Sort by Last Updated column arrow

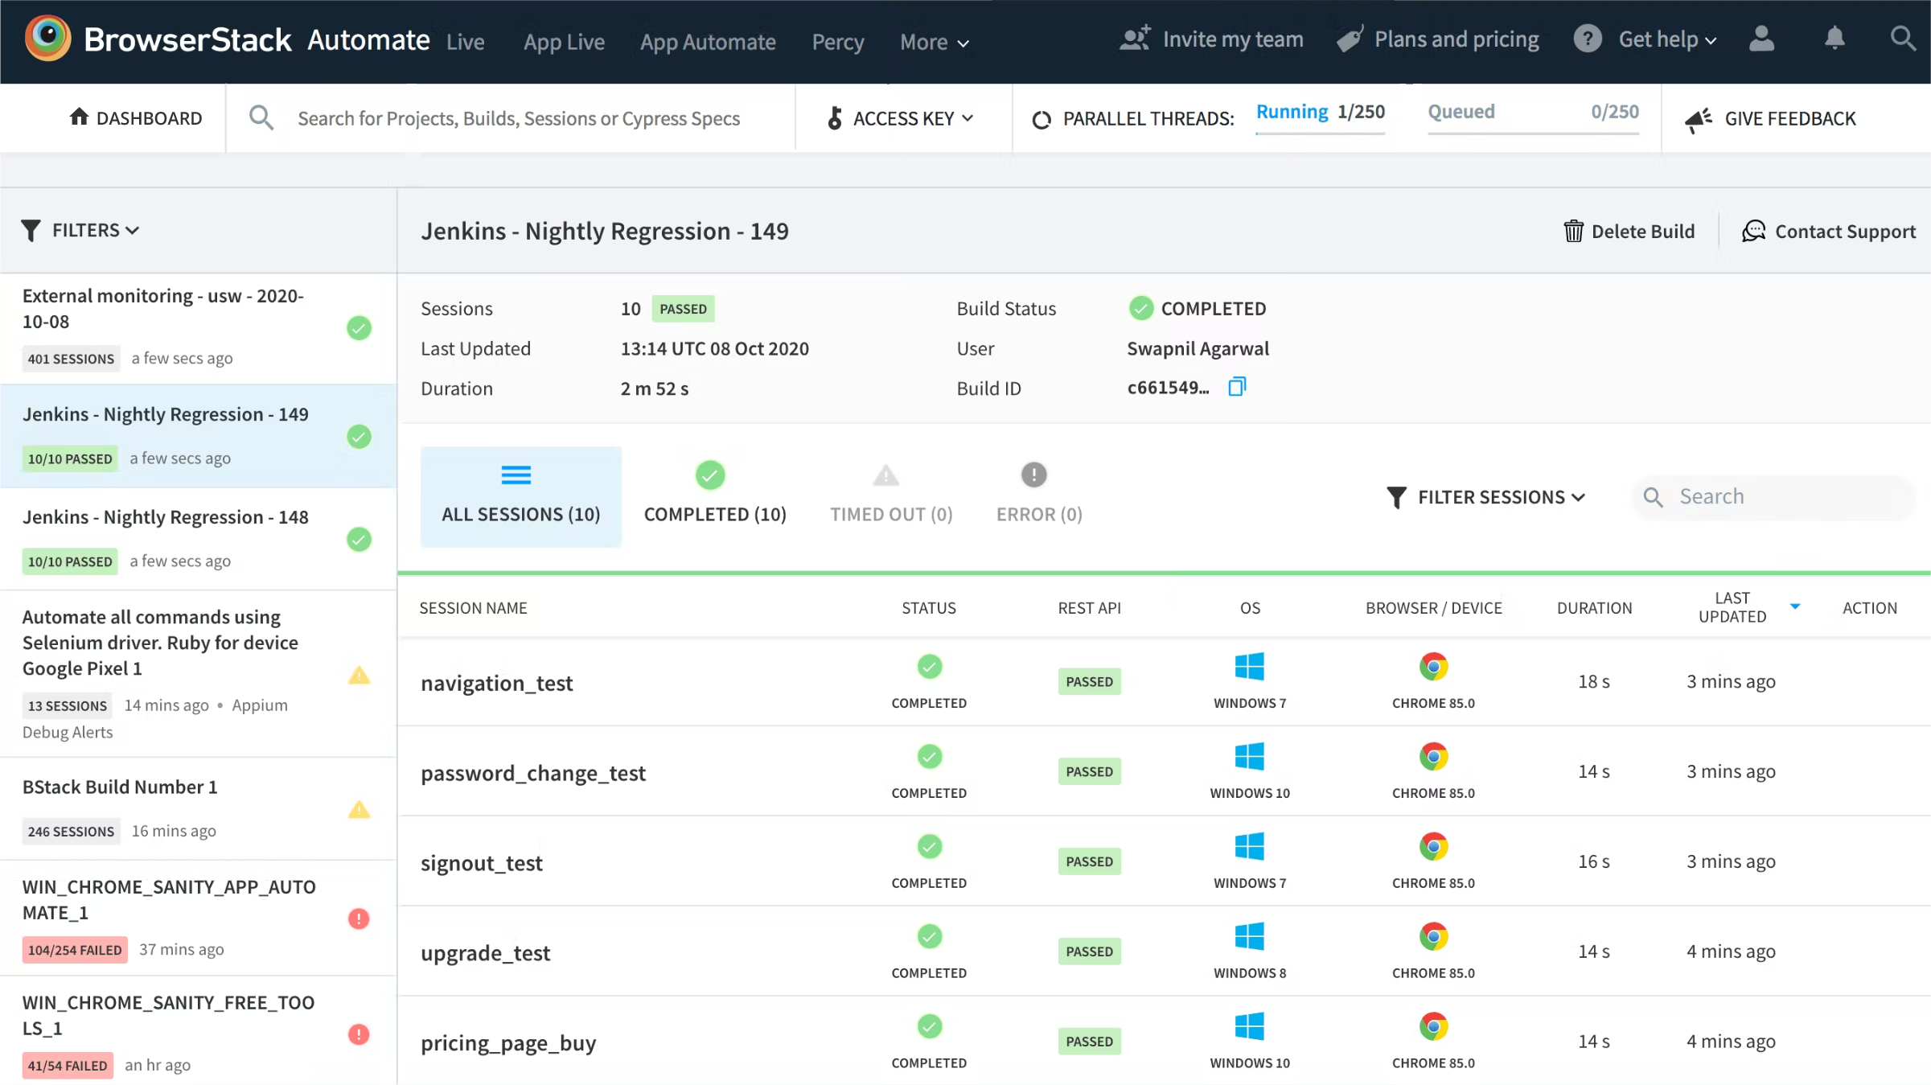coord(1794,607)
